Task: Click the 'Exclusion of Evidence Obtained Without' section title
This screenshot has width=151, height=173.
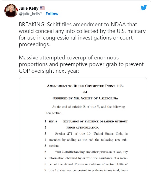Action: pos(88,122)
